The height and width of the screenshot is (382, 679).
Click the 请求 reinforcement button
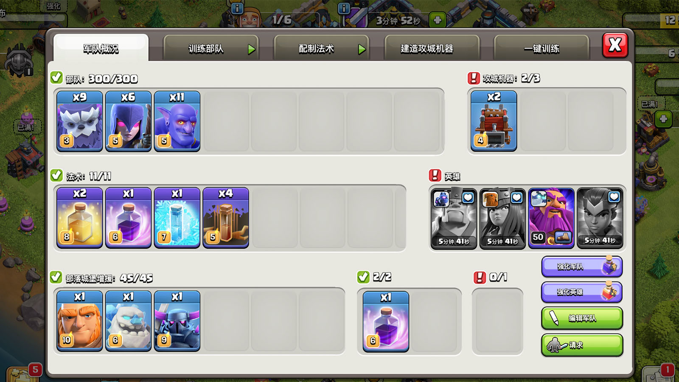tap(582, 345)
